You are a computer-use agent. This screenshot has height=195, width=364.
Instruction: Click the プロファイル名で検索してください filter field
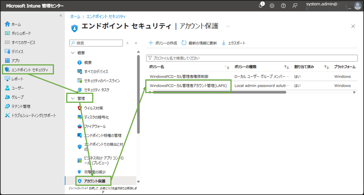252,58
